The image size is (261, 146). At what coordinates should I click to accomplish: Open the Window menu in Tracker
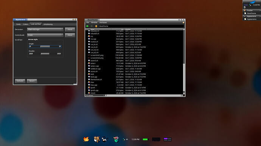[94, 23]
